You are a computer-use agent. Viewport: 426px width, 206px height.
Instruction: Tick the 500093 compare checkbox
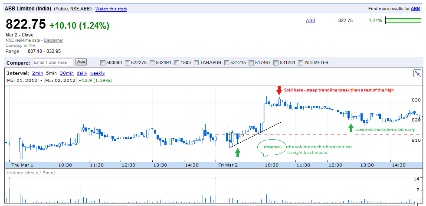tap(103, 63)
